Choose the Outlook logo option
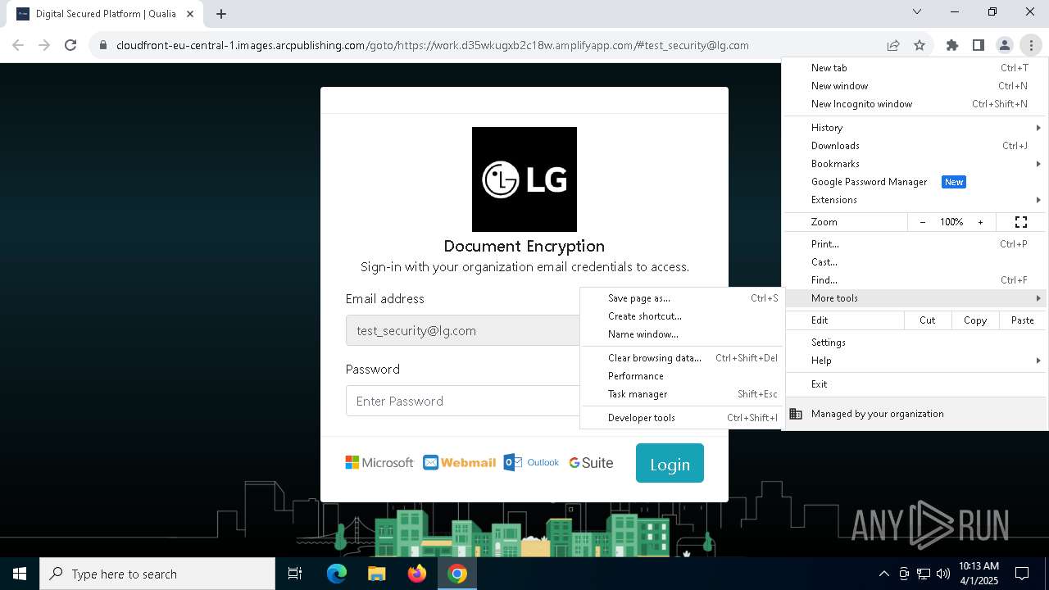The image size is (1049, 590). pyautogui.click(x=532, y=462)
